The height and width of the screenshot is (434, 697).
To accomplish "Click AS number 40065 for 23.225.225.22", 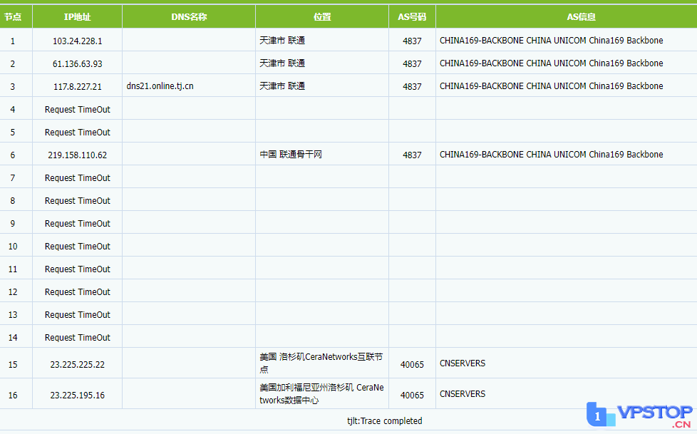I will [412, 365].
